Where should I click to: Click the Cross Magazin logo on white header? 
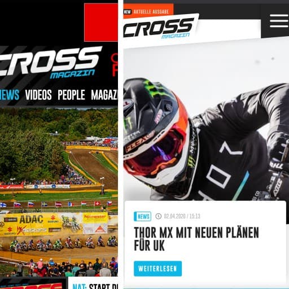tap(160, 28)
